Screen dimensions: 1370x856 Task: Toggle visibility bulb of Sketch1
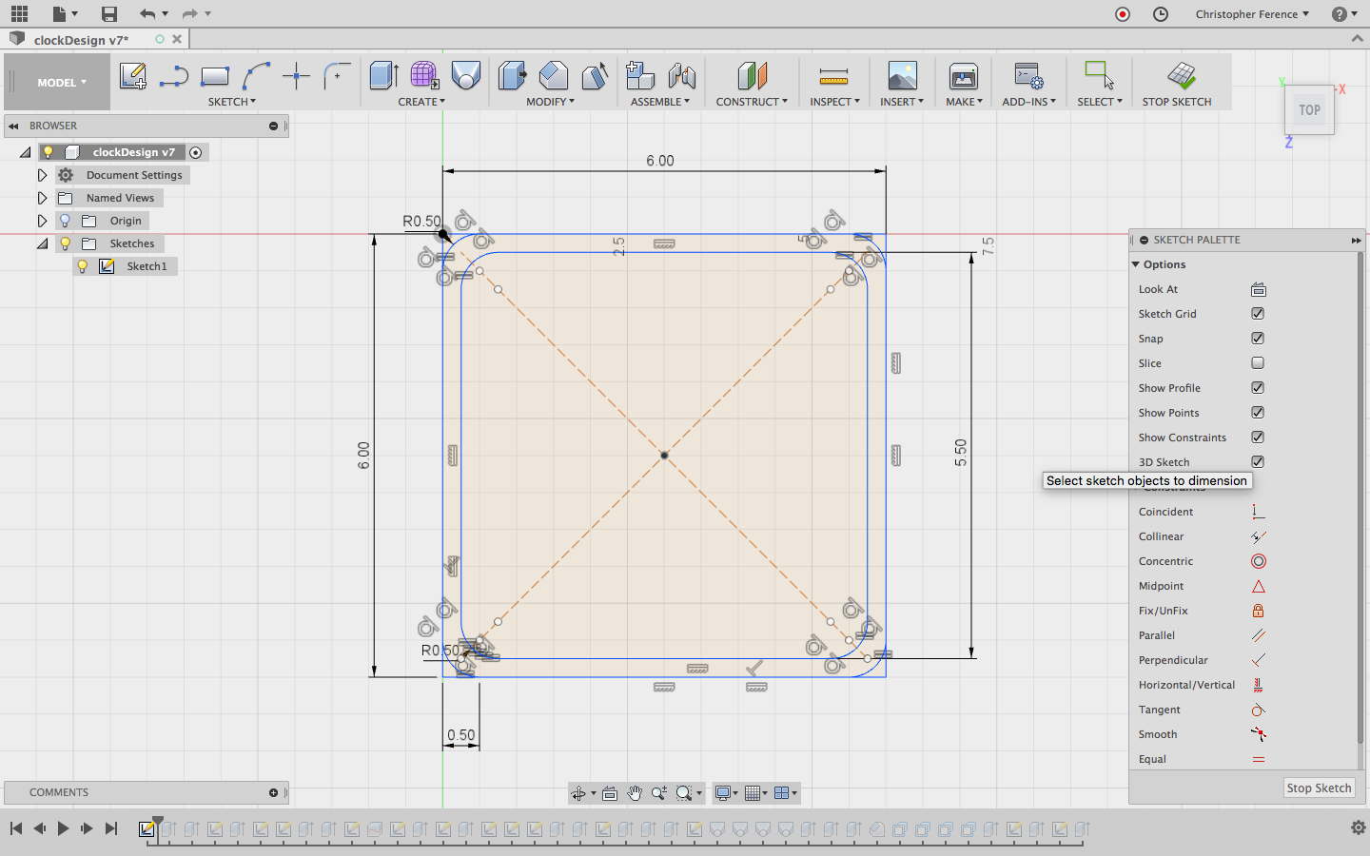83,267
